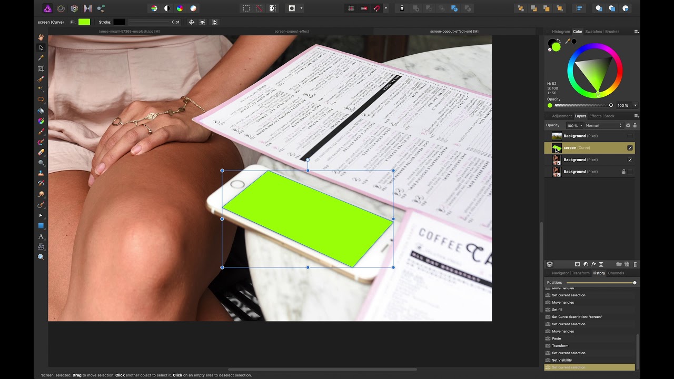Toggle the layer lock icon beside blend mode
The image size is (674, 379).
tap(635, 125)
